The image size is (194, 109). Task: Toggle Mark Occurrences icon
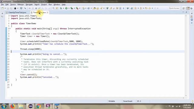(x=111, y=8)
